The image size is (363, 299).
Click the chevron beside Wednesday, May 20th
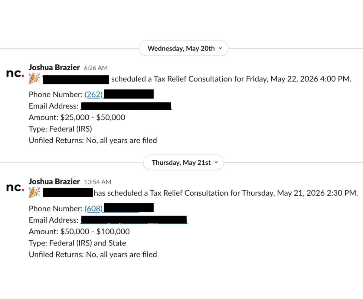click(220, 48)
